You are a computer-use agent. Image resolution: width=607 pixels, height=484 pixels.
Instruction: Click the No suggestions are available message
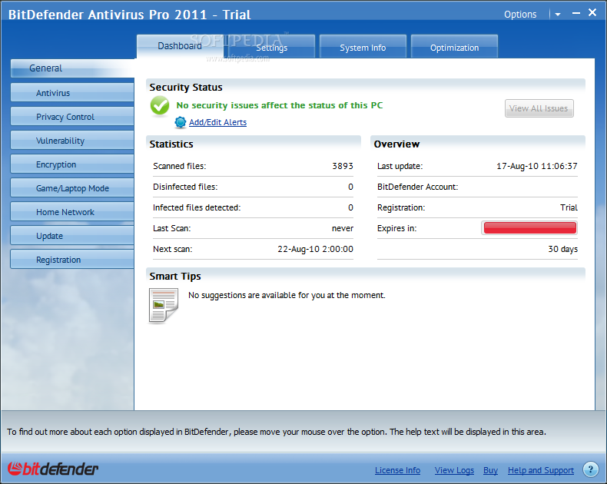pyautogui.click(x=287, y=296)
